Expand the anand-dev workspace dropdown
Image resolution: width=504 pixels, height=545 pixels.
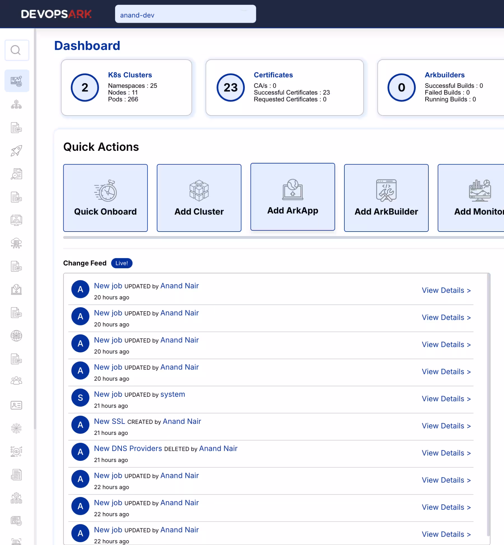click(x=185, y=14)
